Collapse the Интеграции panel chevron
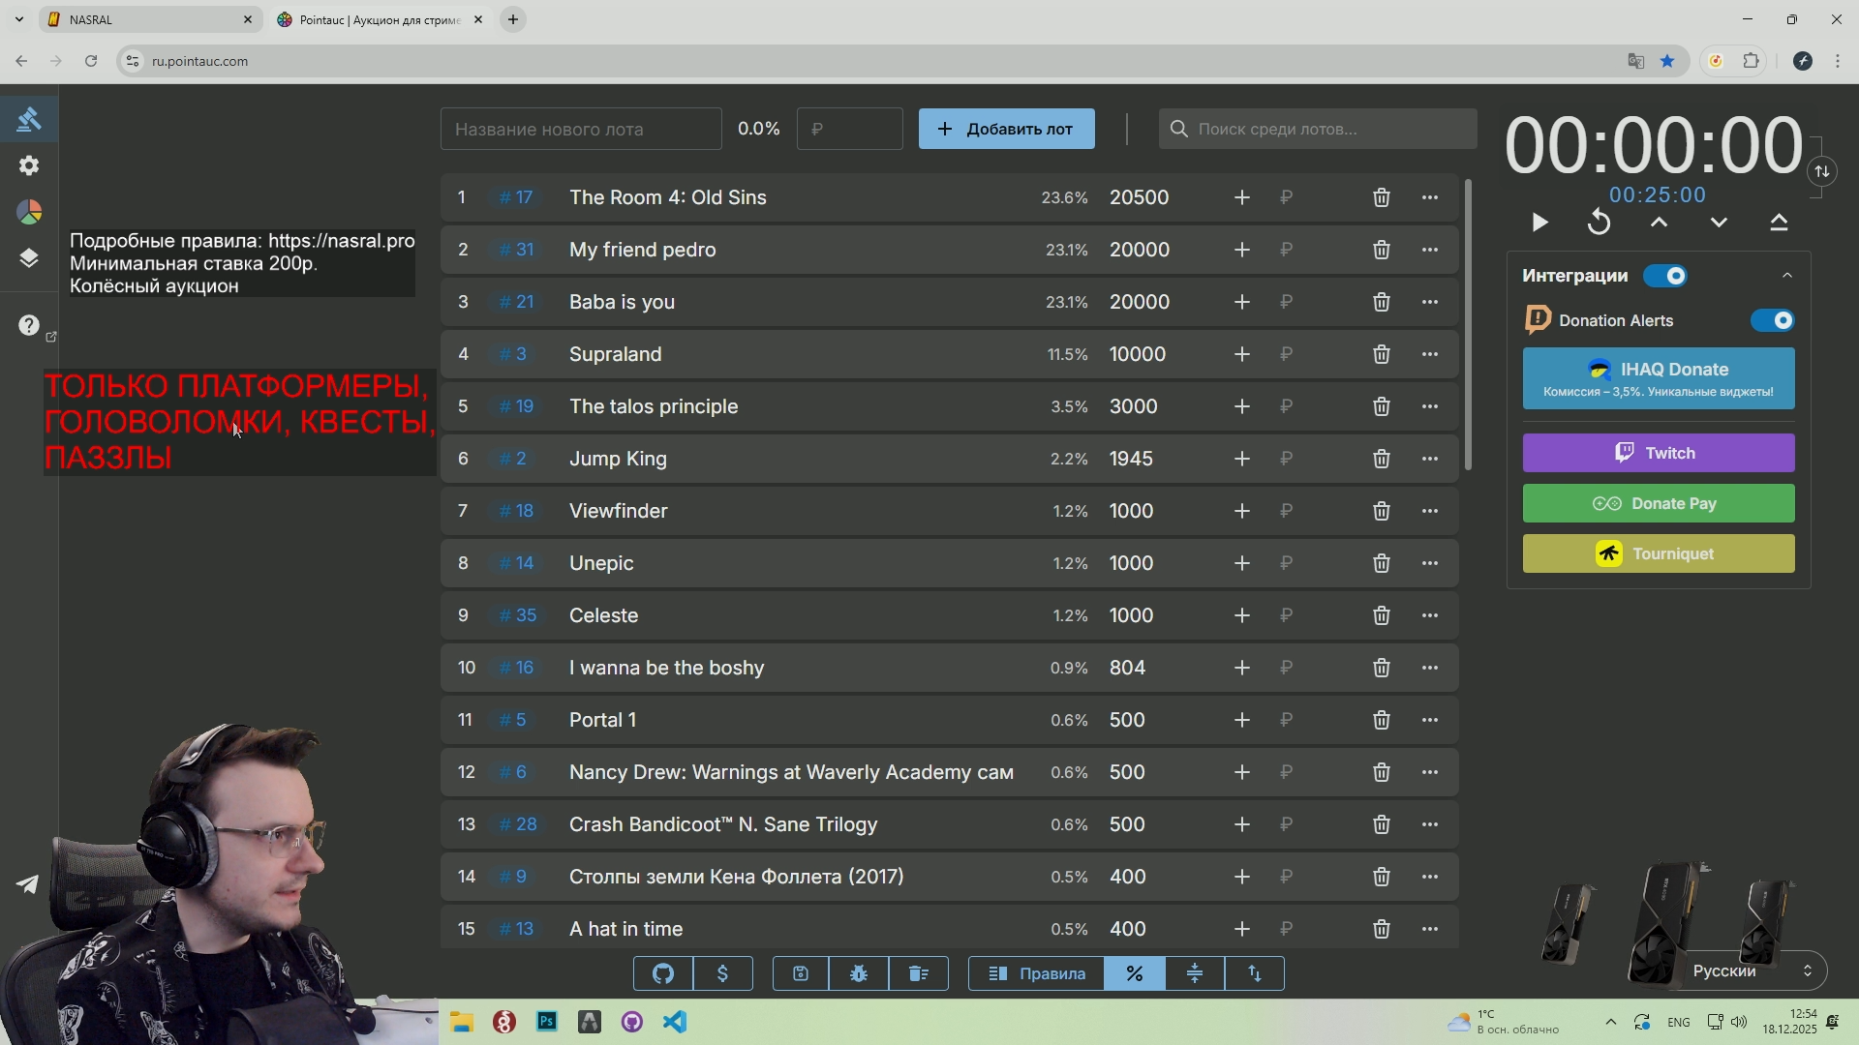Image resolution: width=1859 pixels, height=1045 pixels. pyautogui.click(x=1787, y=276)
